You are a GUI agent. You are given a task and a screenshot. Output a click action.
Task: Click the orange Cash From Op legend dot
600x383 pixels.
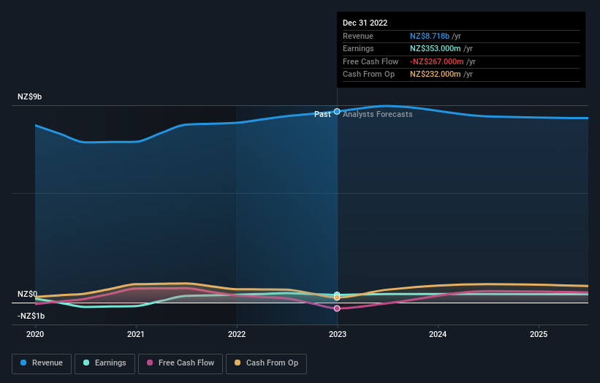click(238, 363)
